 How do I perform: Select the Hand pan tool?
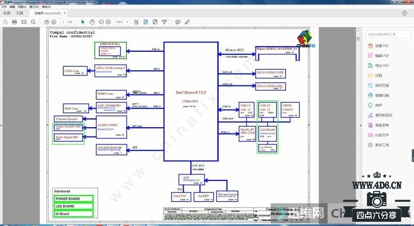pos(92,22)
